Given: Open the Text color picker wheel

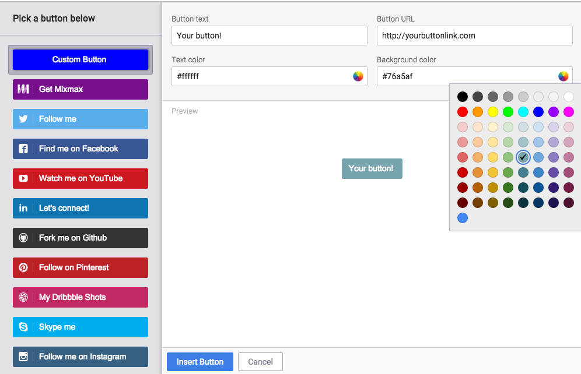Looking at the screenshot, I should (358, 76).
